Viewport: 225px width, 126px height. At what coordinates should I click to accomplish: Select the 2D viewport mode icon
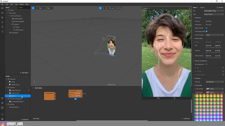[x=36, y=8]
